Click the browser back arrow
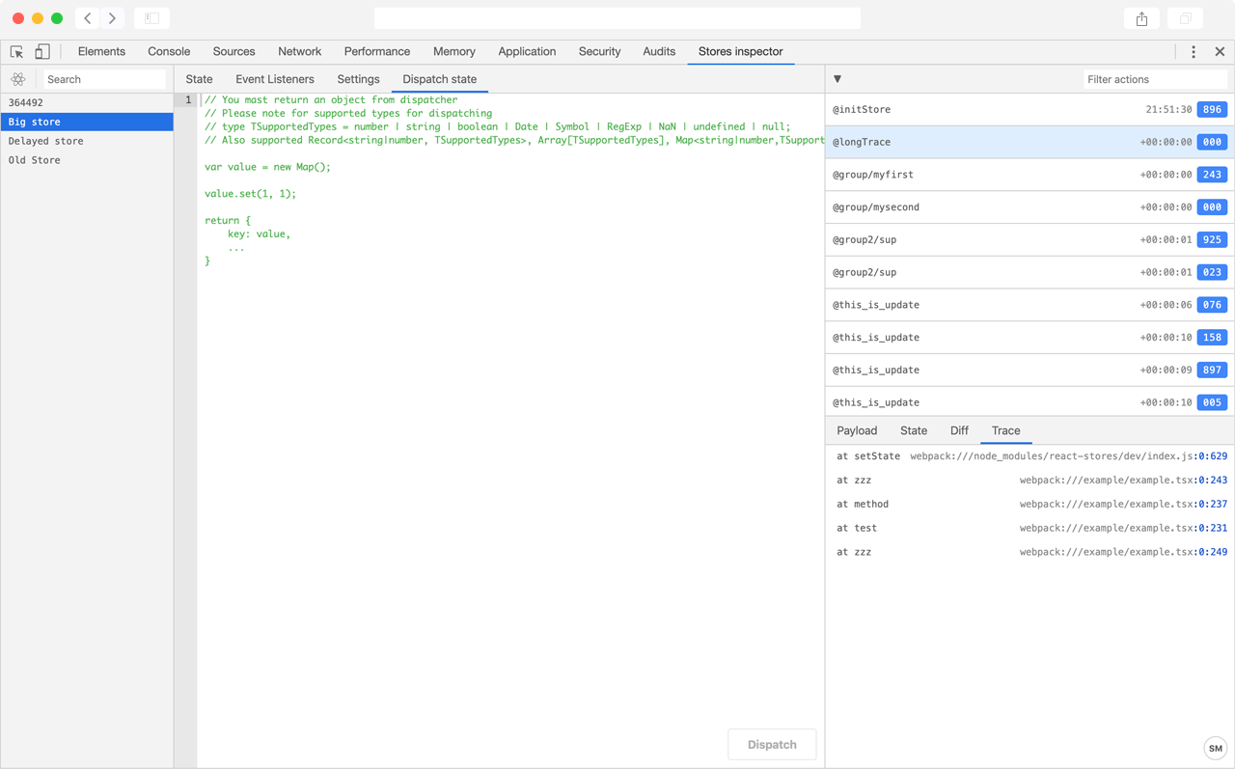1235x769 pixels. 88,18
